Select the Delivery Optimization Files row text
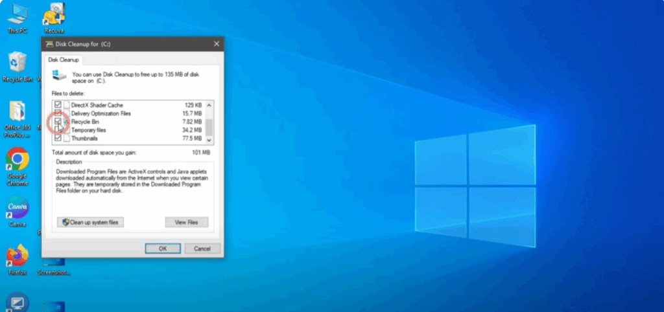Screen dimensions: 664x312 pos(101,113)
